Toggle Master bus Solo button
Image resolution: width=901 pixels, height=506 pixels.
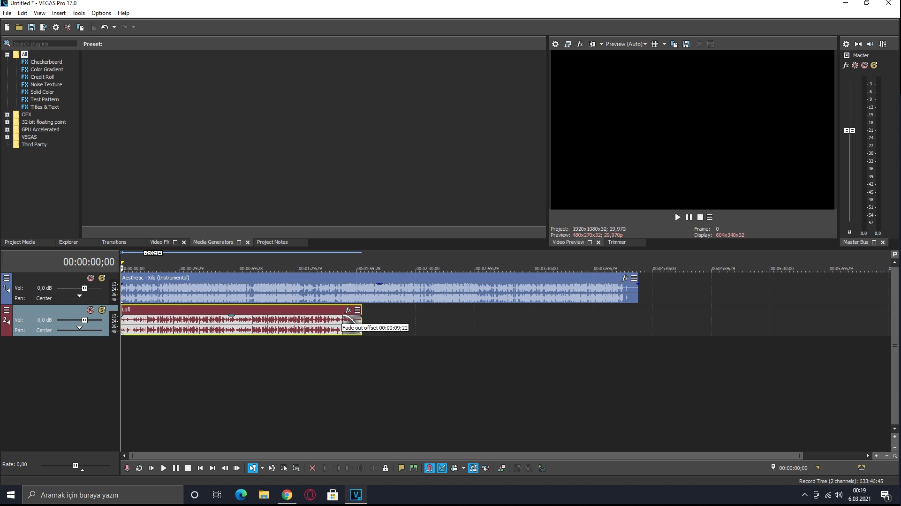tap(874, 65)
